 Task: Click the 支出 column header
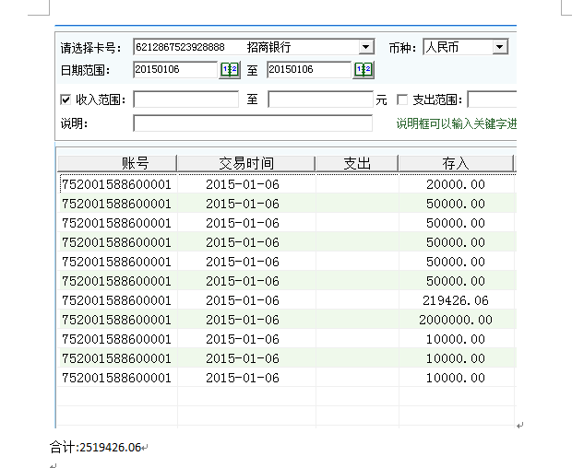point(357,164)
